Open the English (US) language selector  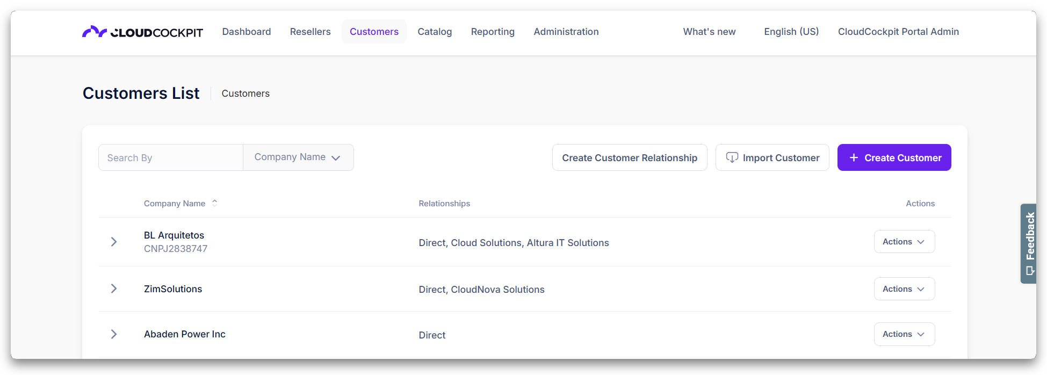coord(791,32)
